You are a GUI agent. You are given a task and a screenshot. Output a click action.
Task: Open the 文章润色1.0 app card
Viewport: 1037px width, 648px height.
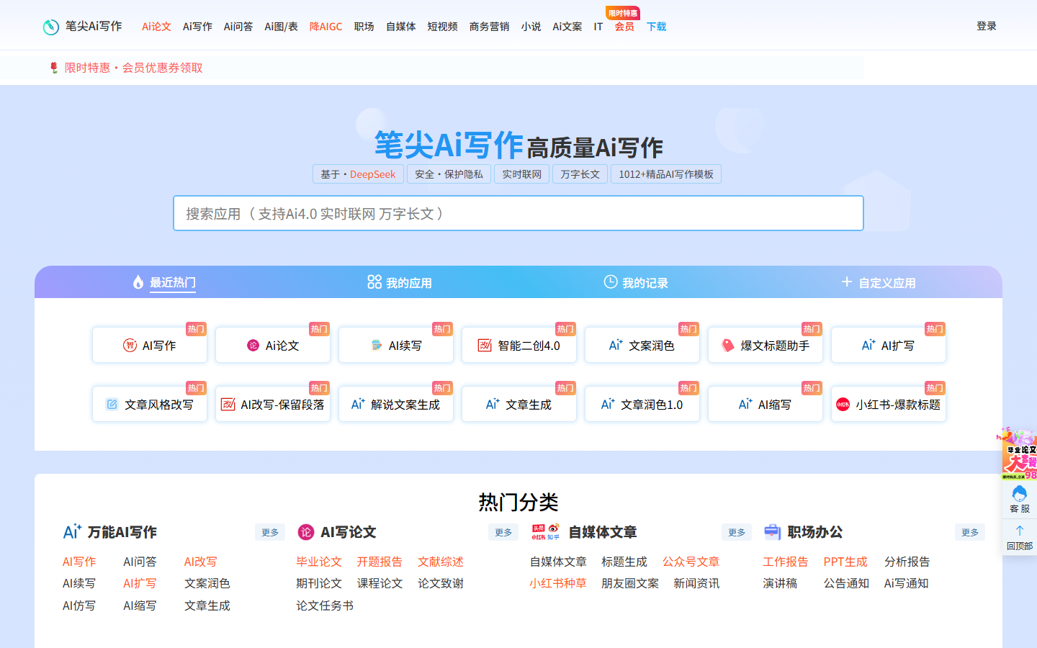coord(642,404)
